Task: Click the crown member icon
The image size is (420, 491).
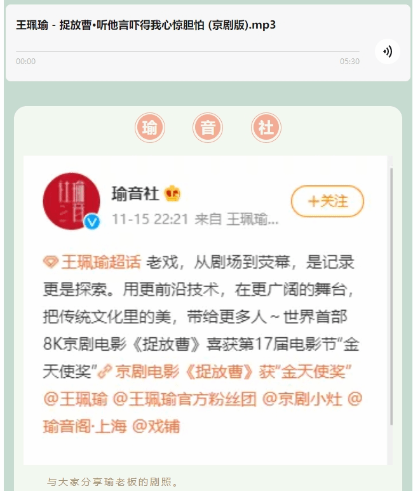Action: tap(172, 194)
